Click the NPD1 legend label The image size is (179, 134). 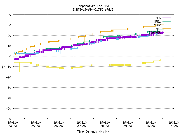tap(157, 21)
